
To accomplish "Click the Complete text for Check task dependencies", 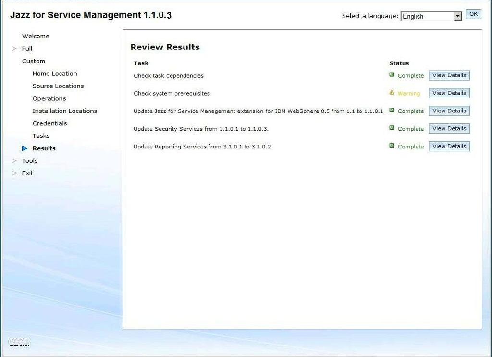I will point(411,75).
